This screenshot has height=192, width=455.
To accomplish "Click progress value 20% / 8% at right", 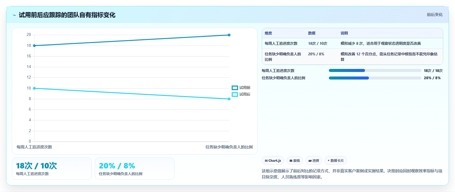I will [432, 78].
